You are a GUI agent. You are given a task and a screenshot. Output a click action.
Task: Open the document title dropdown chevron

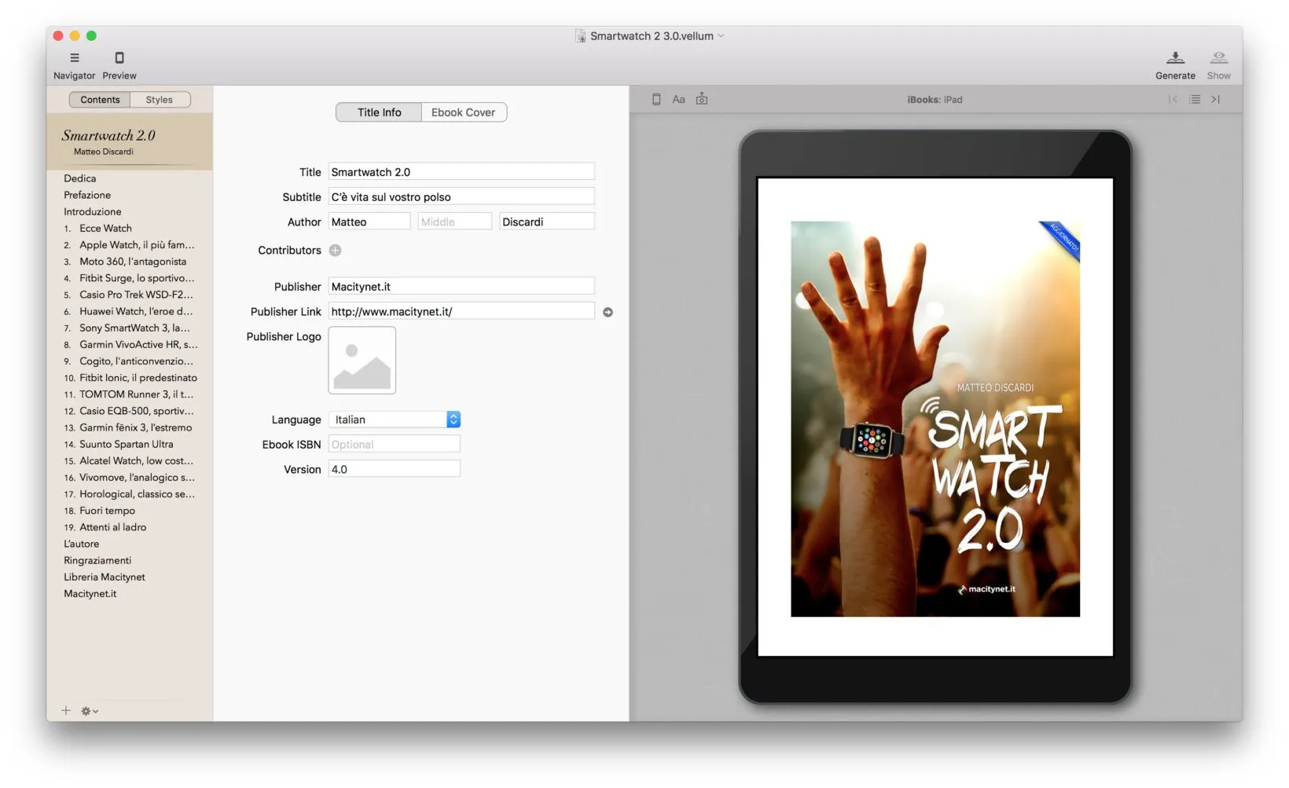[721, 36]
